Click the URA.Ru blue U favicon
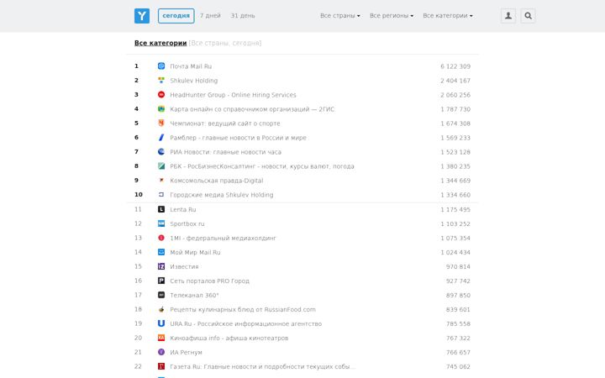605x378 pixels. pyautogui.click(x=161, y=323)
